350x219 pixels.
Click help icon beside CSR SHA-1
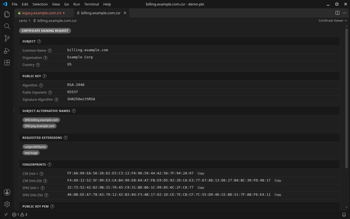coord(42,174)
